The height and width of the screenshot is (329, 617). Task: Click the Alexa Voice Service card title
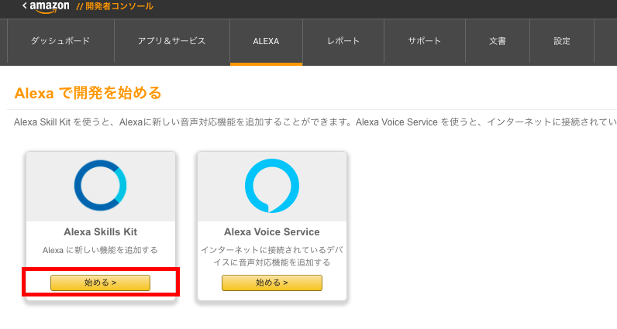pyautogui.click(x=272, y=232)
